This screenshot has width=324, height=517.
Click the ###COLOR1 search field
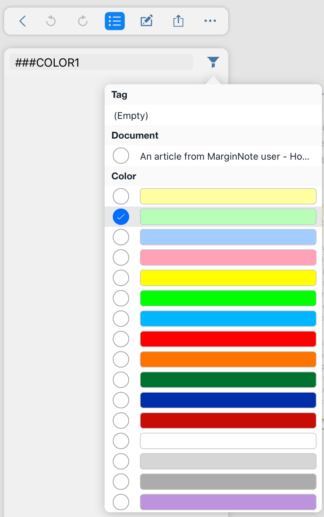click(x=101, y=62)
